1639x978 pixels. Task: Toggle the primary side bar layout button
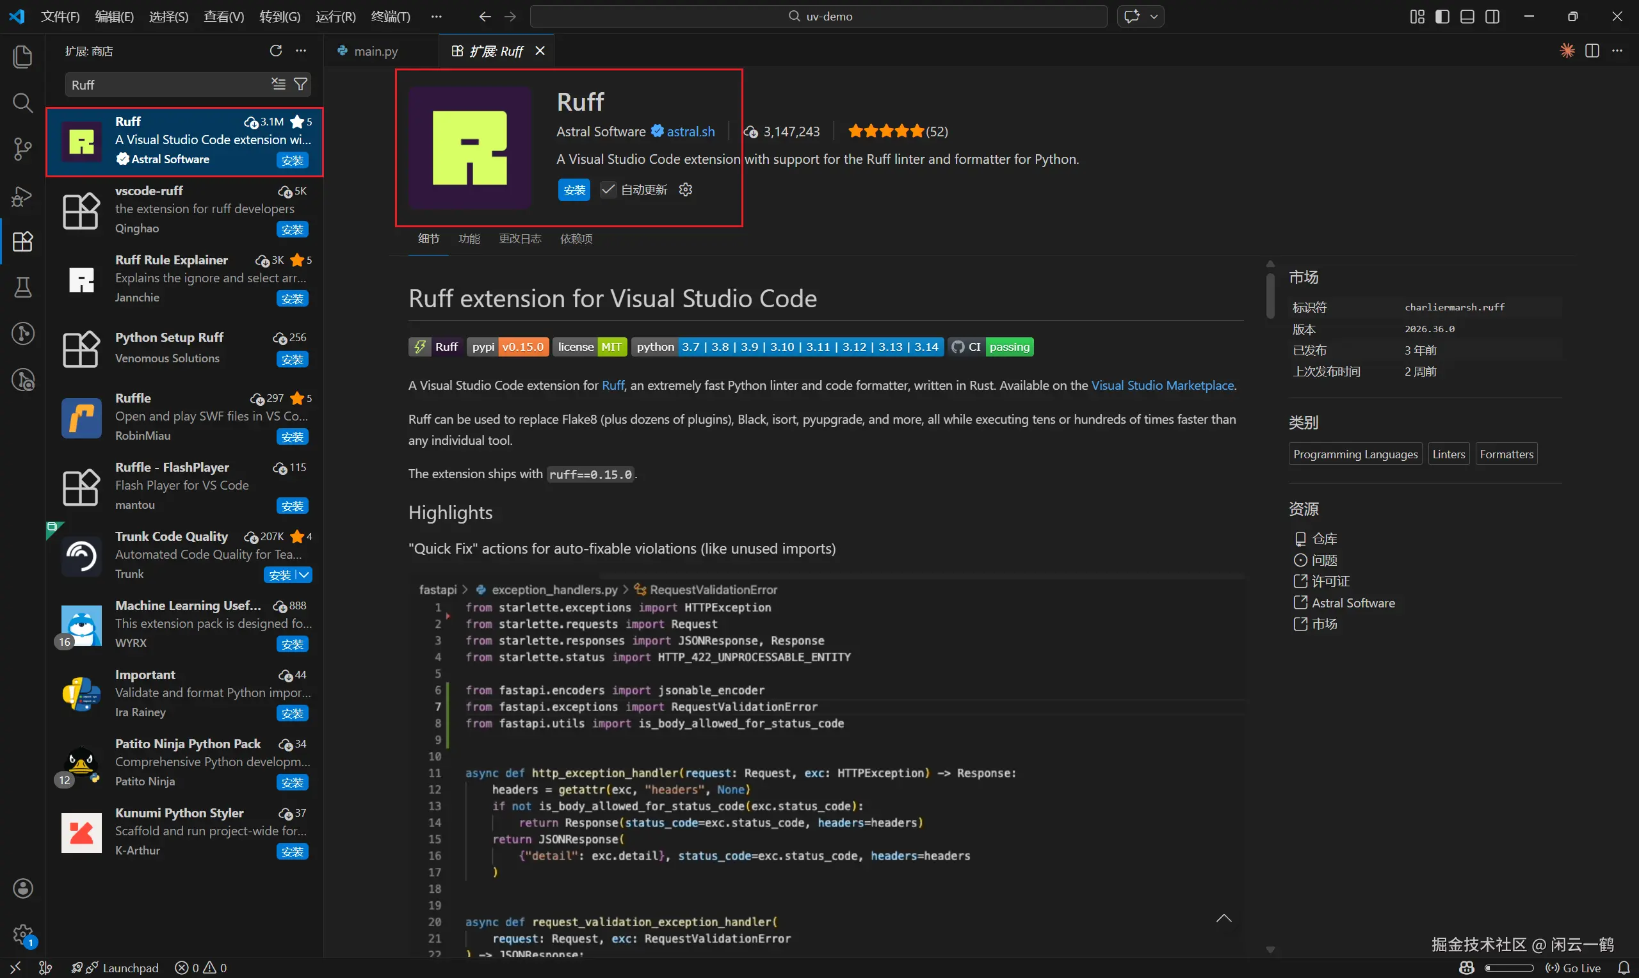[x=1442, y=17]
